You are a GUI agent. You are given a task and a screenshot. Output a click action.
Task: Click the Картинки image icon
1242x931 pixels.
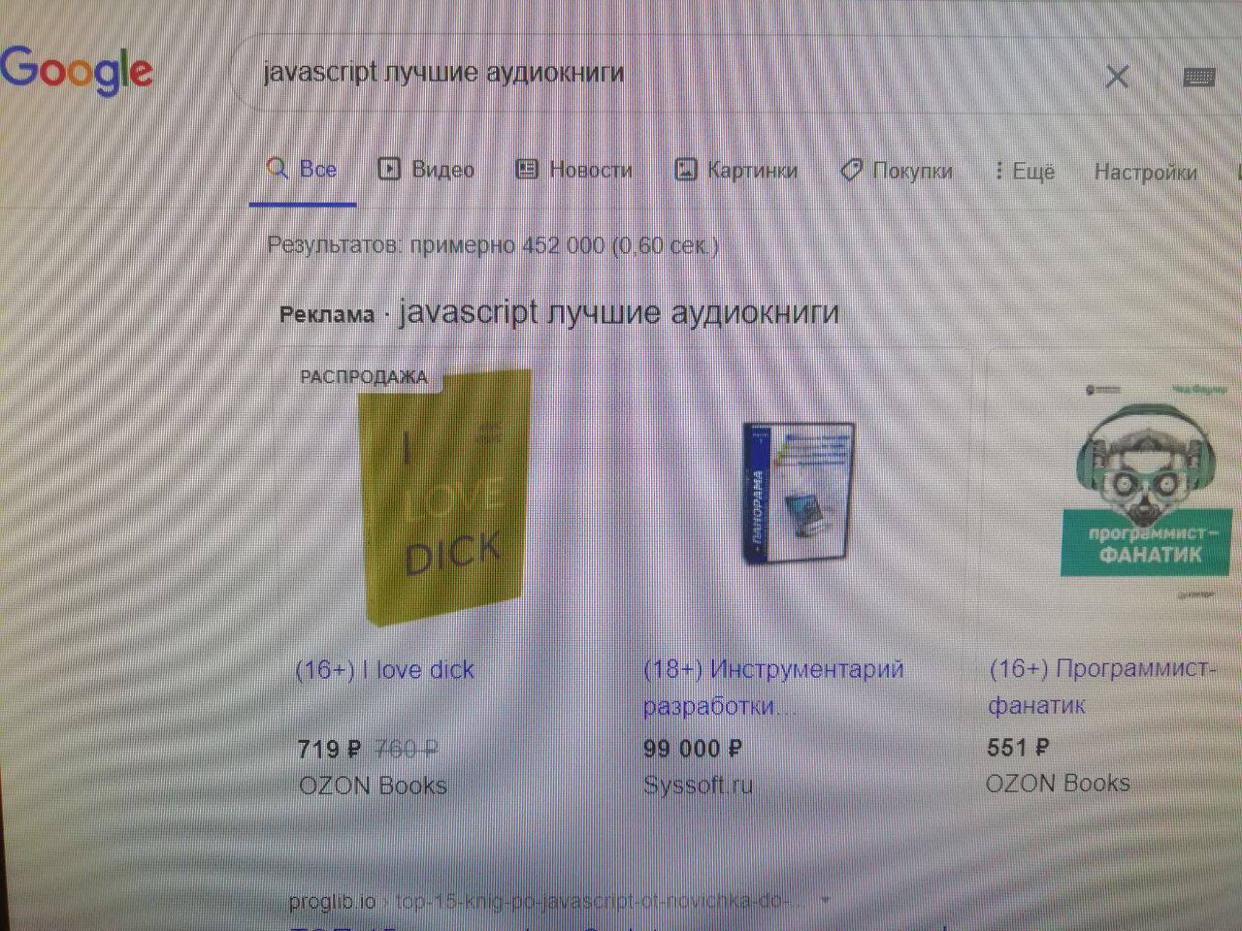pos(685,170)
